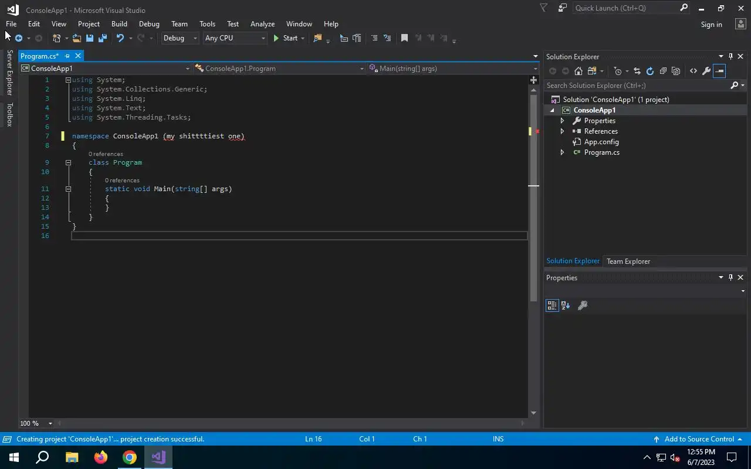Collapse the class Program code block

click(68, 162)
